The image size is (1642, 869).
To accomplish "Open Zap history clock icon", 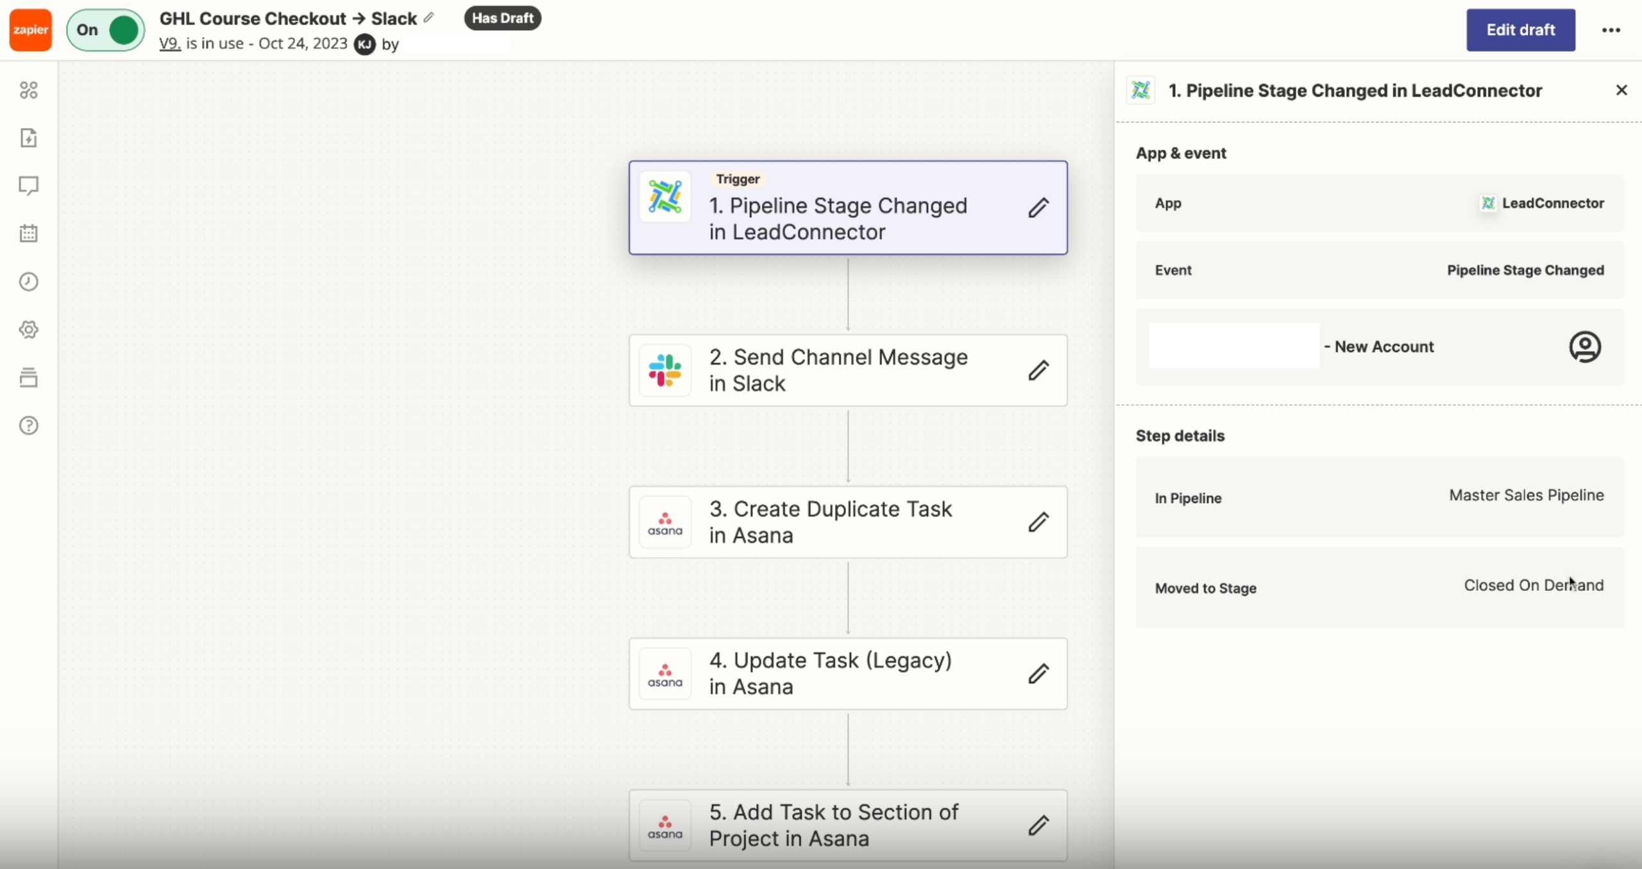I will coord(28,281).
